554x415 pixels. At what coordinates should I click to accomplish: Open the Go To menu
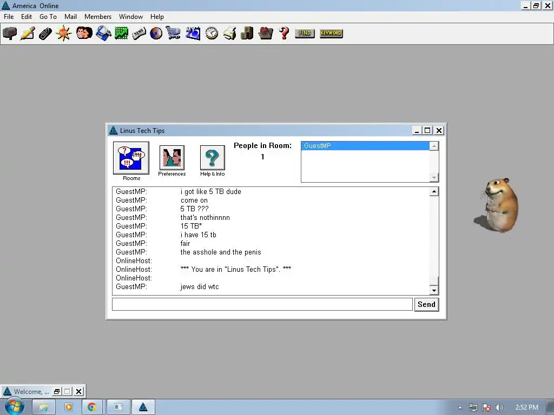click(x=48, y=17)
